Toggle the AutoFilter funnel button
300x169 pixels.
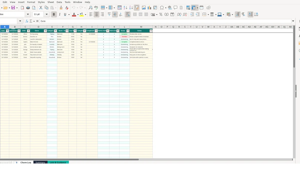[x=137, y=8]
